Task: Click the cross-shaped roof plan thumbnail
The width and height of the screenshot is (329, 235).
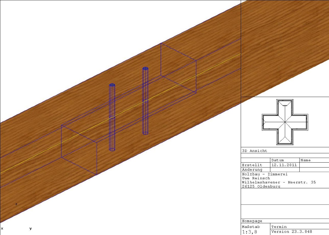Action: (285, 122)
